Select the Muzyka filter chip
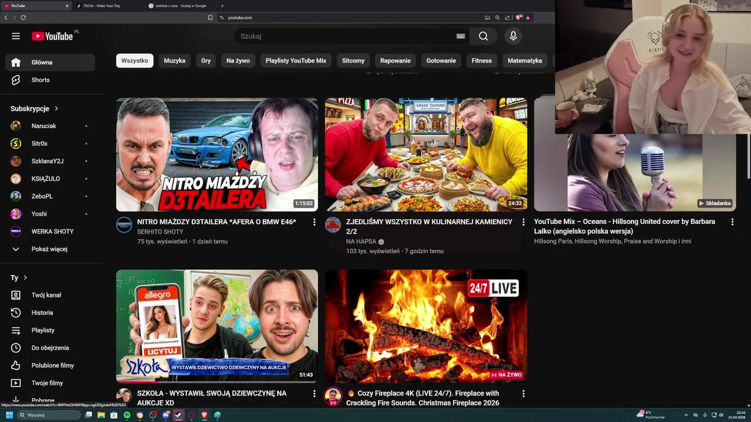Screen dimensions: 751x422 [x=174, y=60]
